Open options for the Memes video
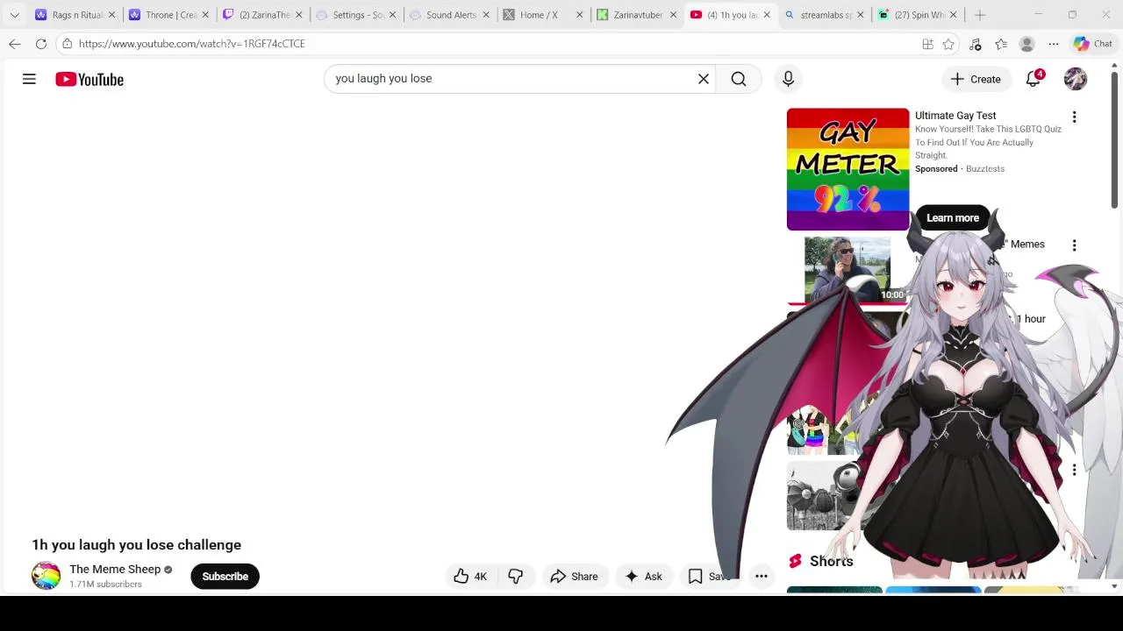The height and width of the screenshot is (631, 1123). tap(1074, 245)
